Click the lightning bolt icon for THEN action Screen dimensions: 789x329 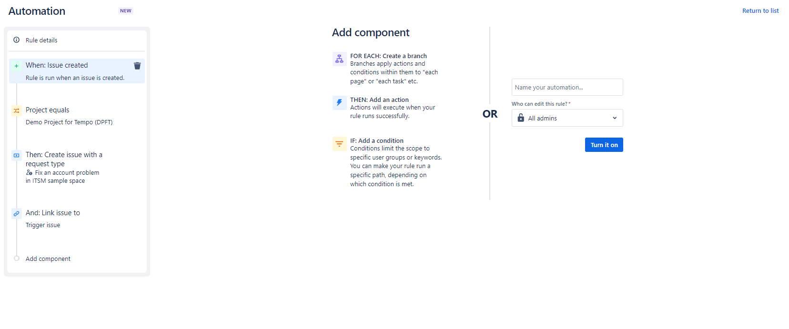[x=339, y=102]
